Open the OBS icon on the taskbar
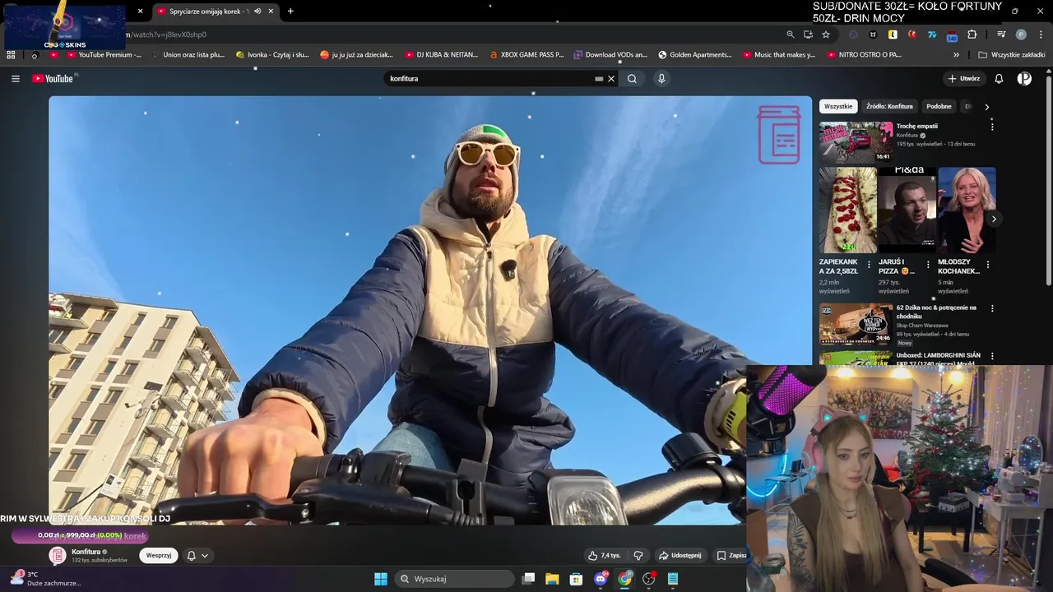 click(648, 579)
